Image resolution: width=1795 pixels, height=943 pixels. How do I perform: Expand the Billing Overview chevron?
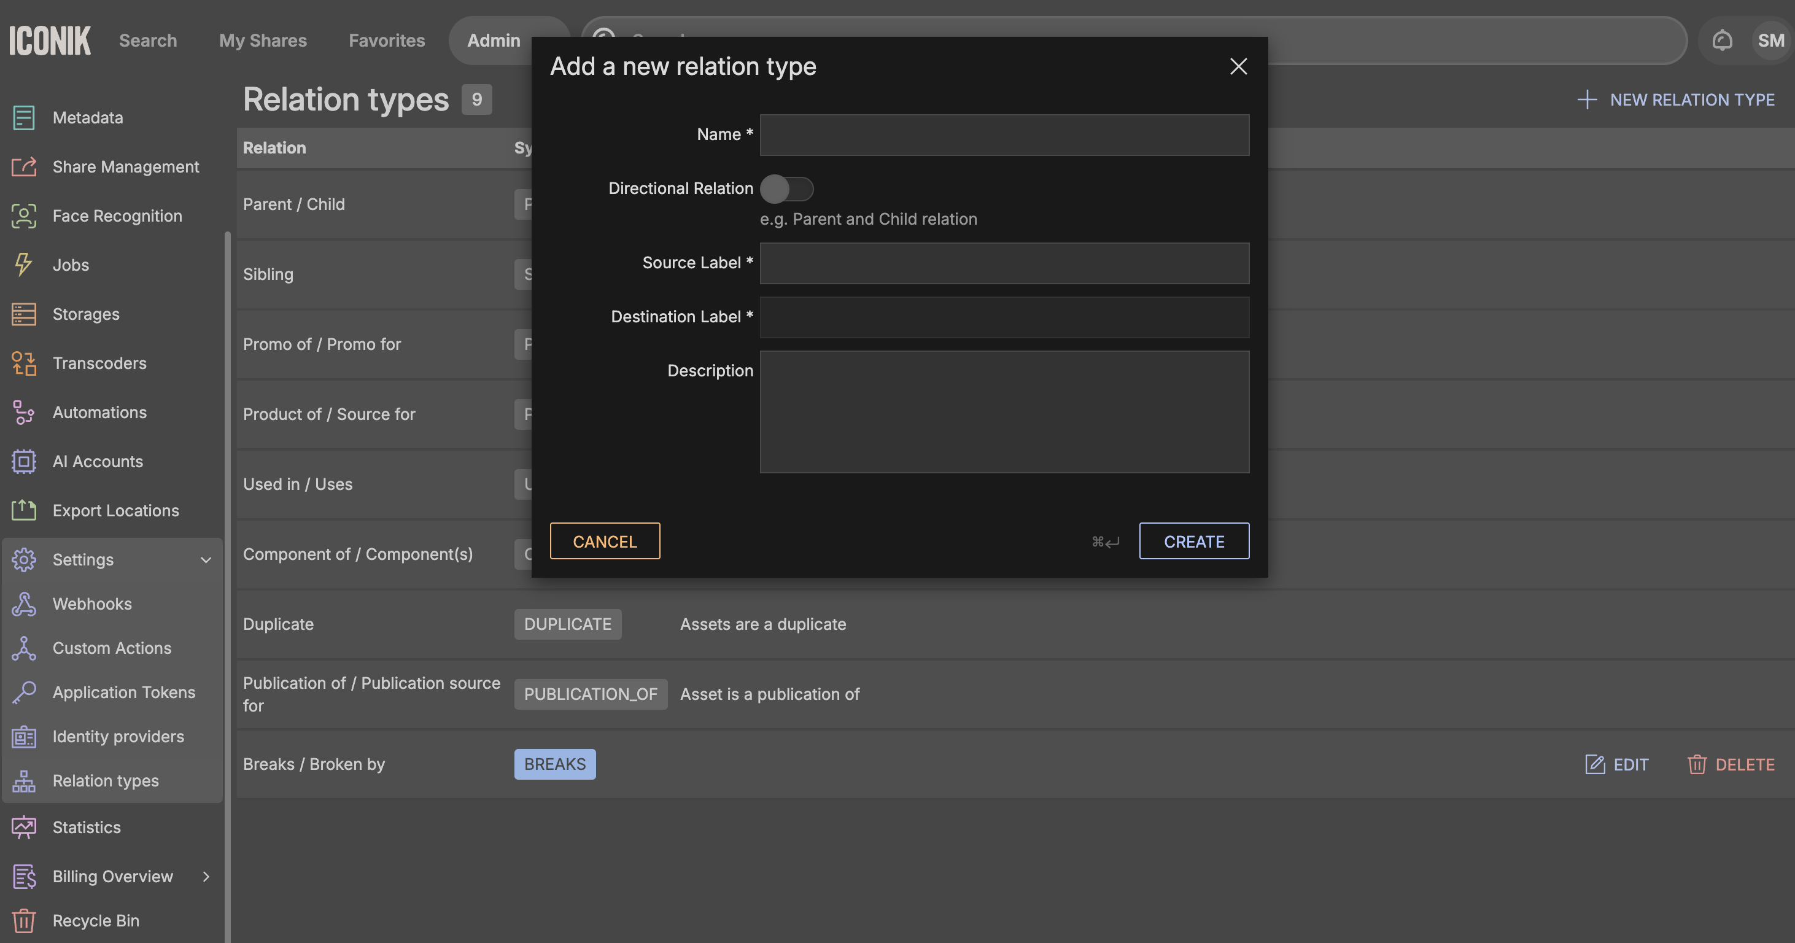click(x=206, y=876)
